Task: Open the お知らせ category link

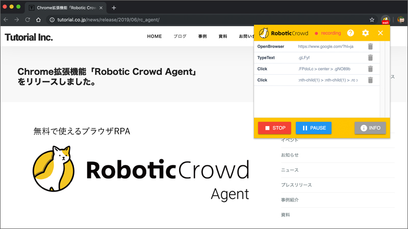Action: click(290, 155)
